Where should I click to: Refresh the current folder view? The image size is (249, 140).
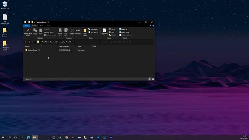(x=105, y=42)
